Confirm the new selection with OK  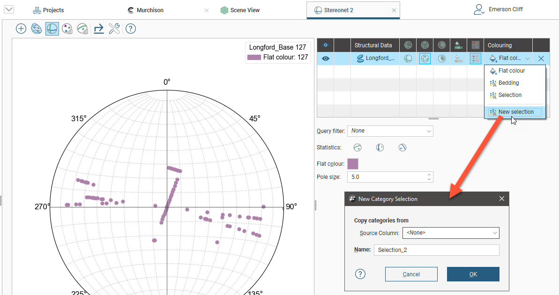tap(473, 274)
